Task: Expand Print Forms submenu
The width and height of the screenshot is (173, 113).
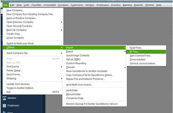Action: 33,67
